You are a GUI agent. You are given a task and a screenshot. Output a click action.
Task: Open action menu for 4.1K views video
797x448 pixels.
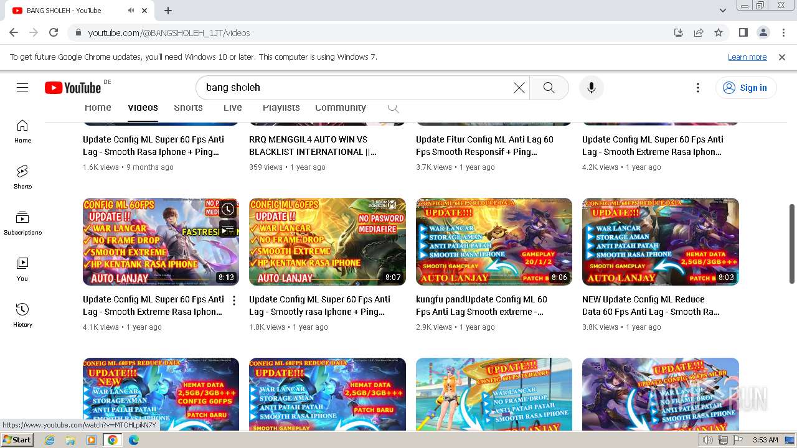234,301
